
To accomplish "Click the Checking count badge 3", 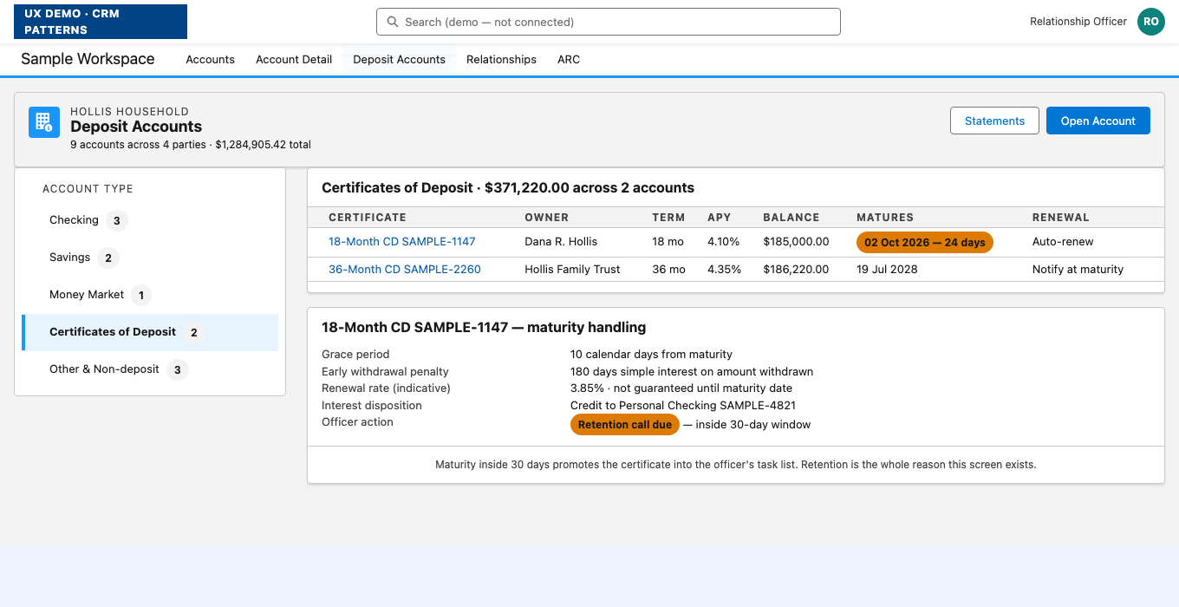I will (117, 220).
